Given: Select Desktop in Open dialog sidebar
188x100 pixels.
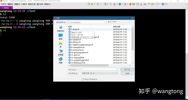Looking at the screenshot, I should (x=61, y=37).
